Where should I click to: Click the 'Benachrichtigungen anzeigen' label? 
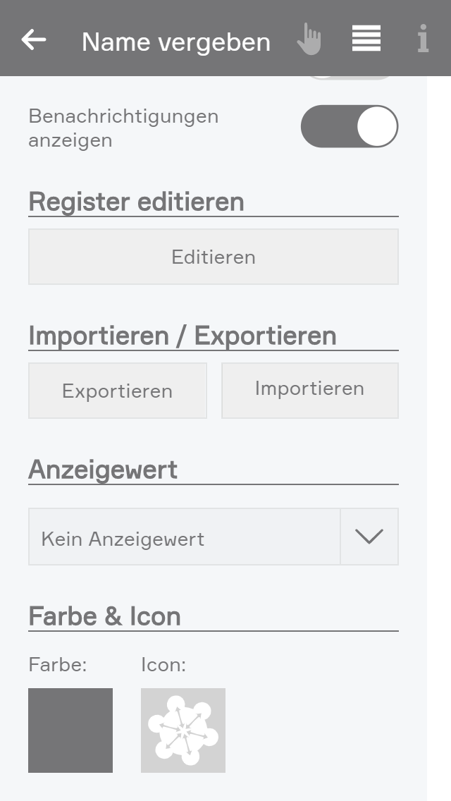click(x=123, y=128)
